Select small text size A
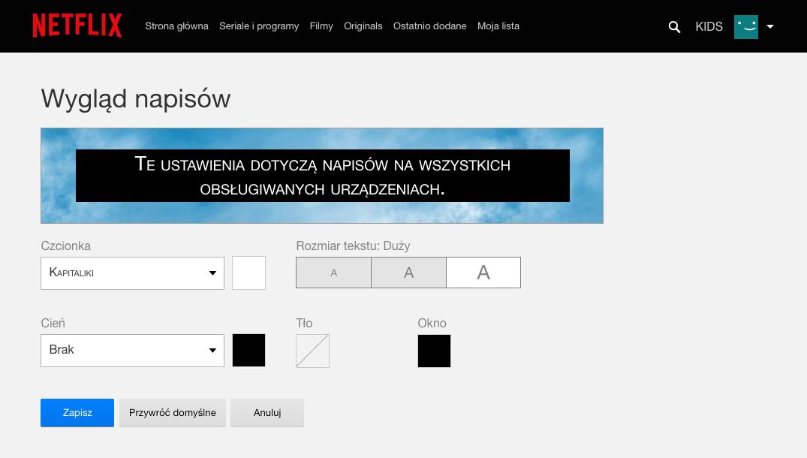This screenshot has width=807, height=458. point(333,273)
